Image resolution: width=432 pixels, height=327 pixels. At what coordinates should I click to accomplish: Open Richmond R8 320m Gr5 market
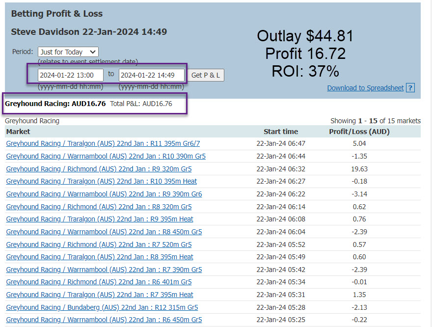pyautogui.click(x=99, y=207)
